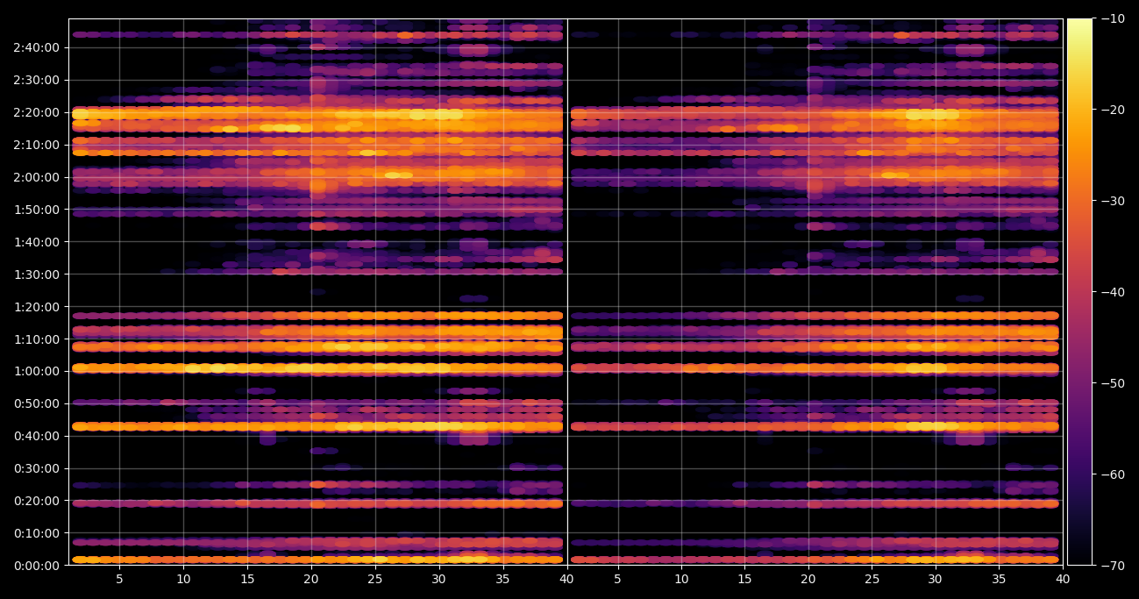Click the 1:00:00 y-axis label

click(x=38, y=371)
